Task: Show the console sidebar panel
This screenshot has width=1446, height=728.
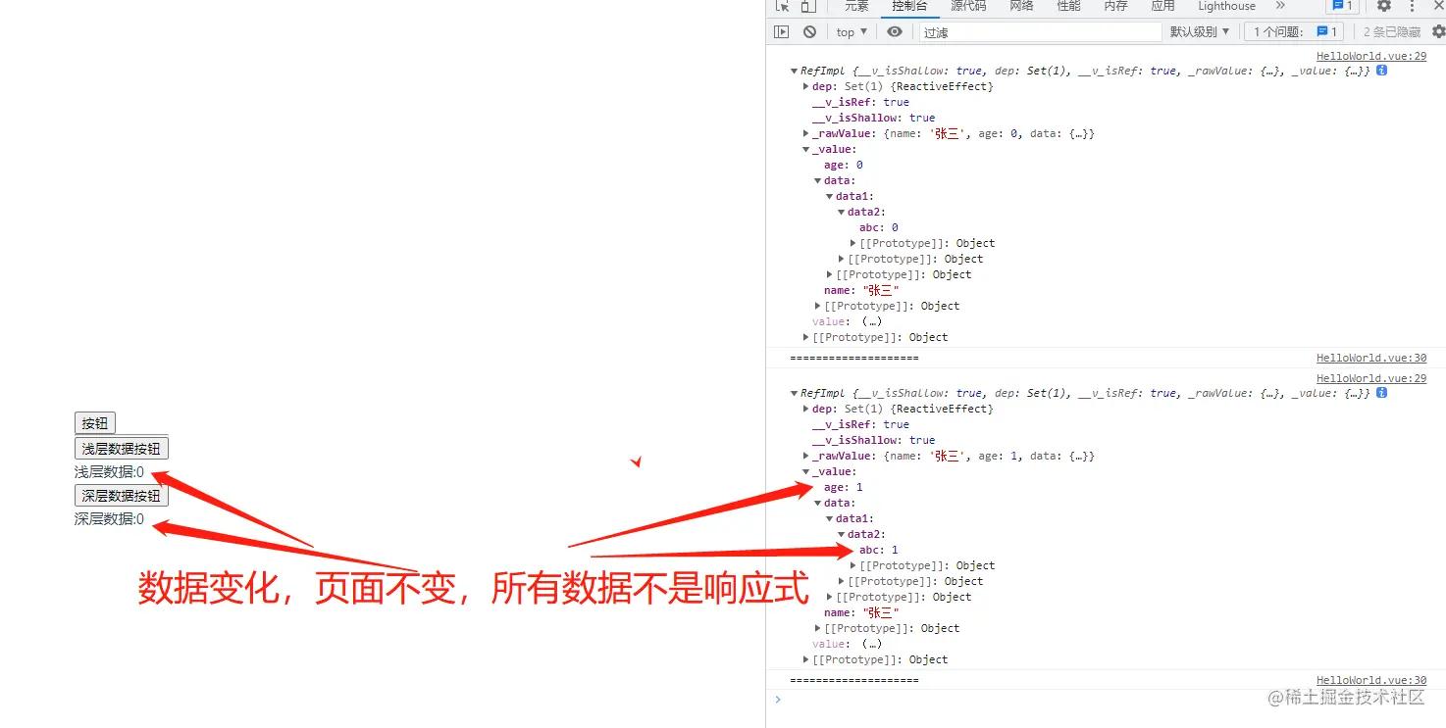Action: click(x=782, y=31)
